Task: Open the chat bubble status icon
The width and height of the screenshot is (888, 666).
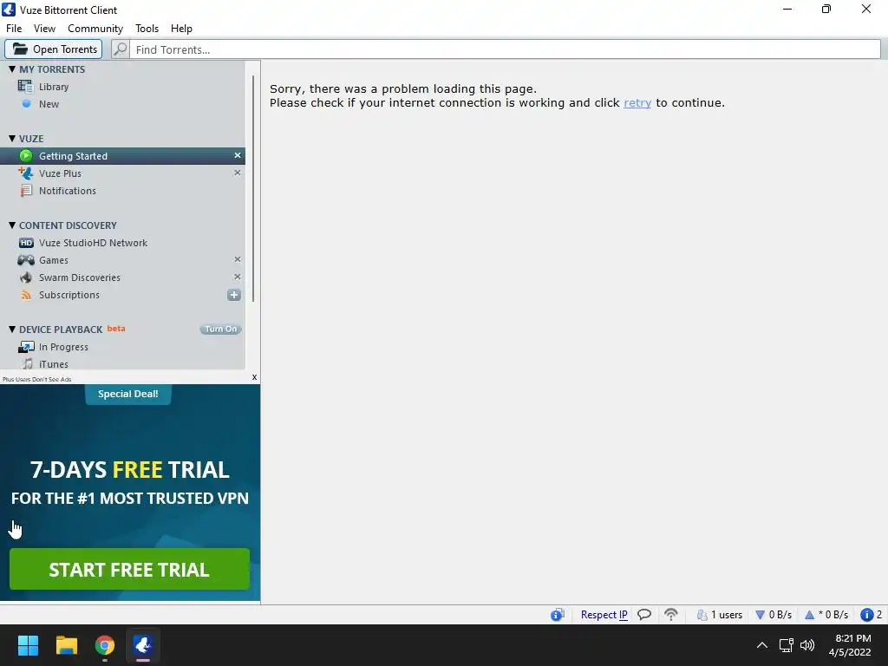Action: (x=644, y=615)
